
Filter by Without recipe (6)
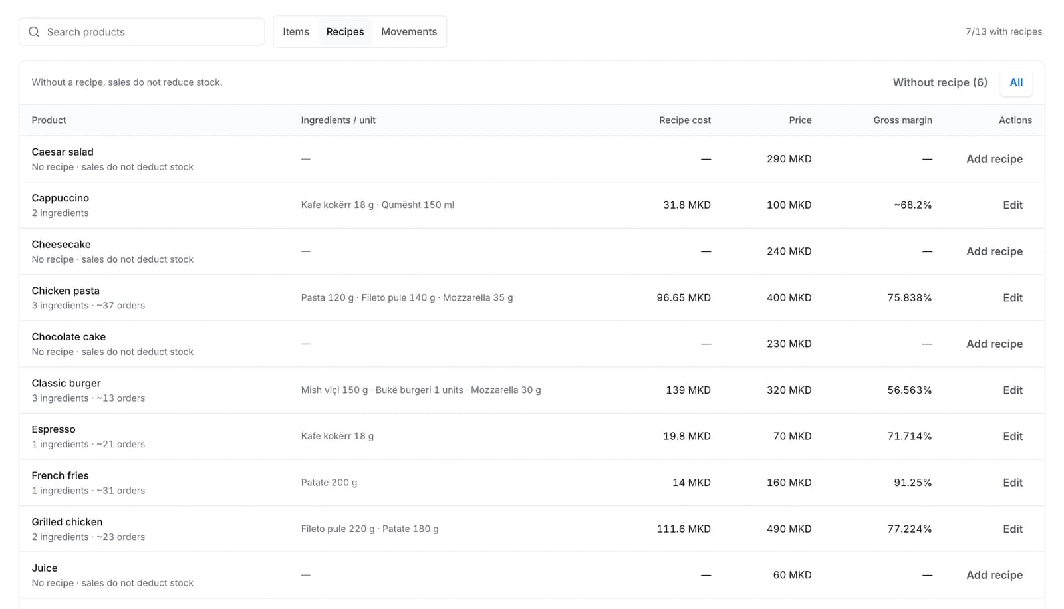pos(940,82)
